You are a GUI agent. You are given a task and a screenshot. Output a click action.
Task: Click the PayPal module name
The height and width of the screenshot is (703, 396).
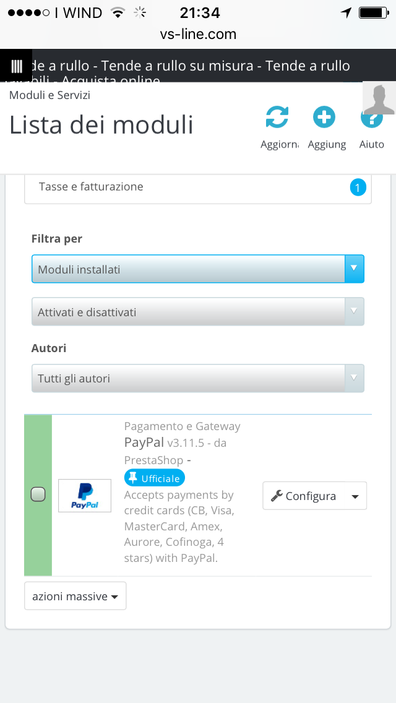144,442
